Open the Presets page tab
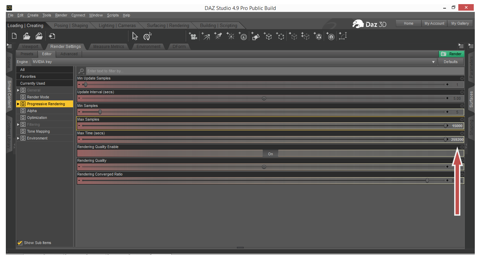Image resolution: width=482 pixels, height=255 pixels. pos(27,54)
